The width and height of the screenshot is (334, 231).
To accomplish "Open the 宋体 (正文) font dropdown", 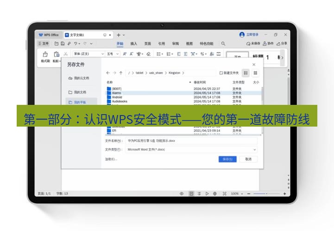I will click(x=88, y=54).
